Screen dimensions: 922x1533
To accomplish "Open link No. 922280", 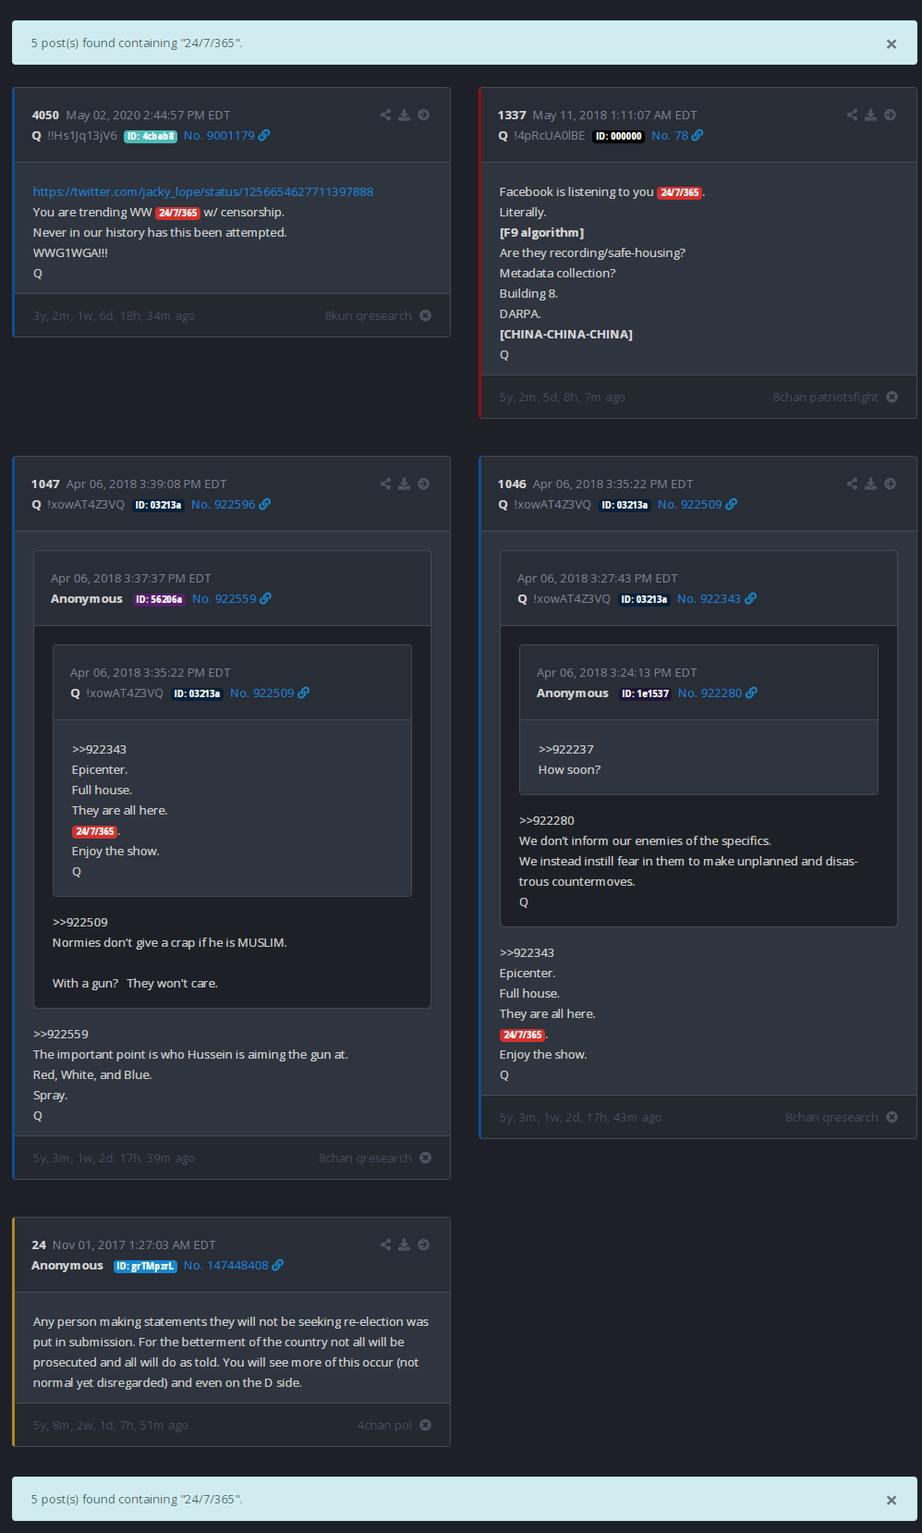I will point(718,693).
